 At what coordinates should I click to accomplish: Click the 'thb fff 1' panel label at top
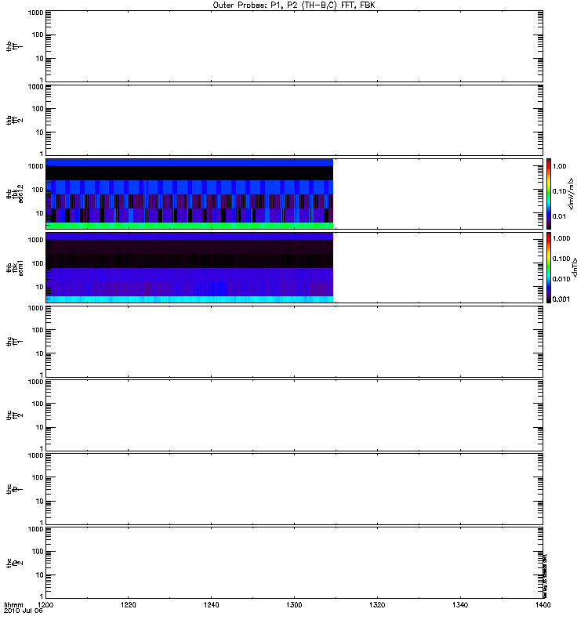pos(15,46)
